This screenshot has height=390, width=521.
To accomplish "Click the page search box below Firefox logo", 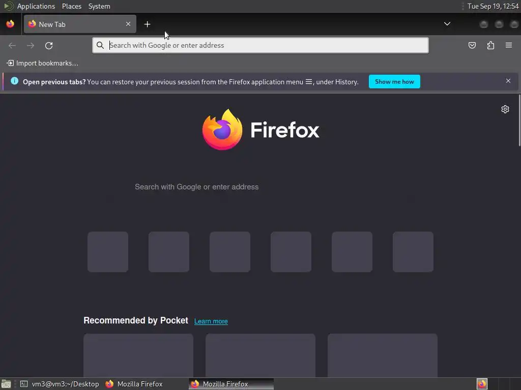I will [260, 187].
